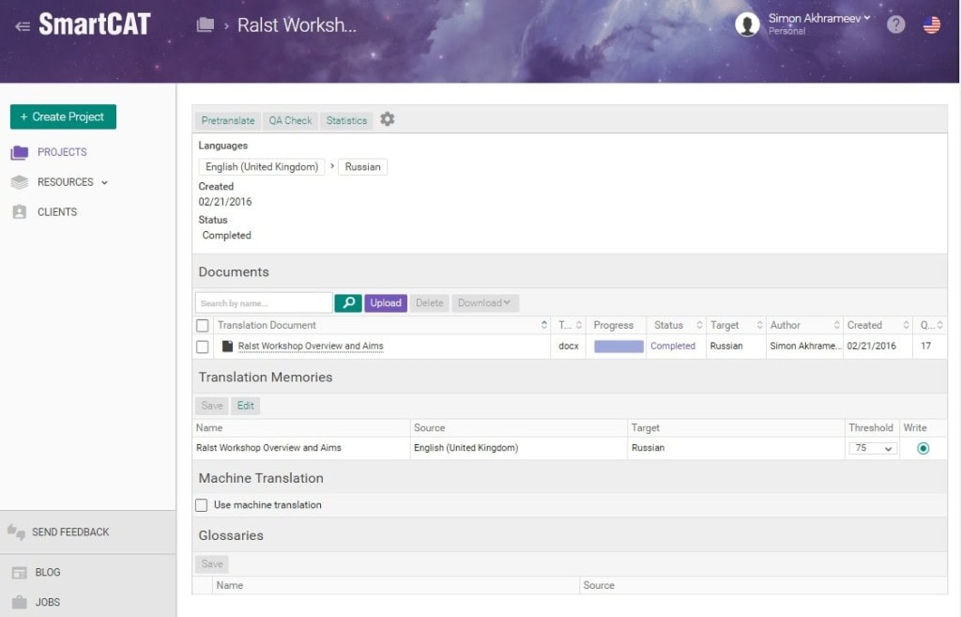Expand the Resources menu chevron
The width and height of the screenshot is (961, 617).
(105, 183)
